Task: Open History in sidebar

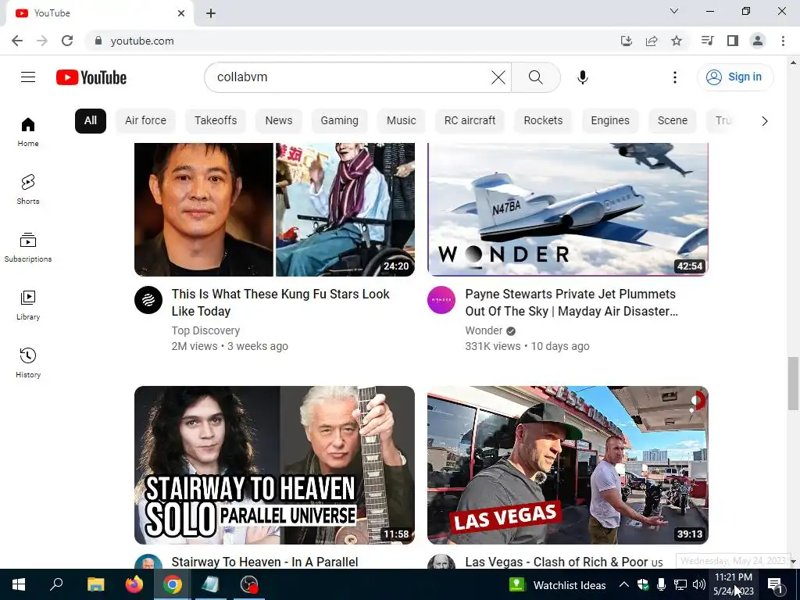Action: [x=28, y=362]
